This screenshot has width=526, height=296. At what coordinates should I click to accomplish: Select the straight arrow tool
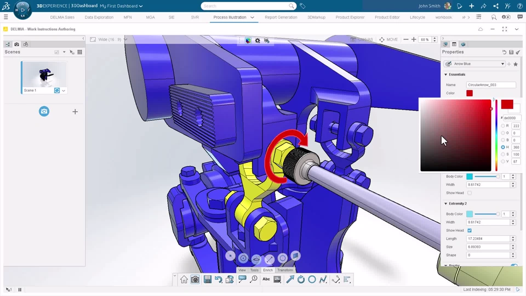[x=290, y=279]
